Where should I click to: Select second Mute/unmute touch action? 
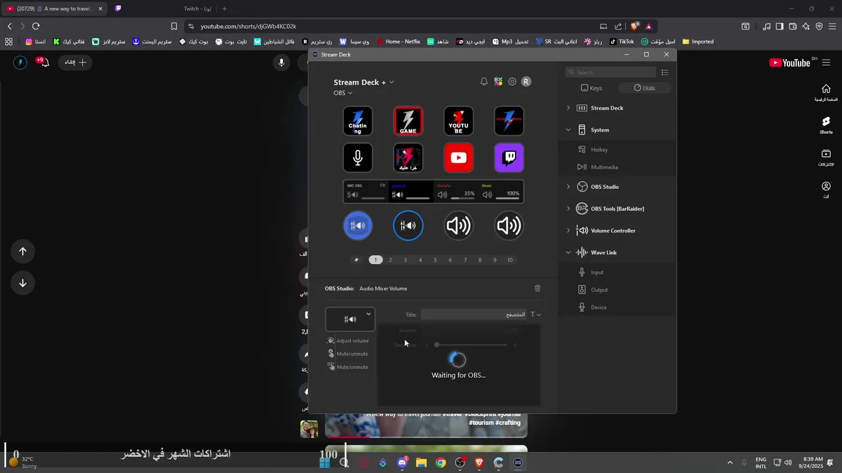coord(348,367)
